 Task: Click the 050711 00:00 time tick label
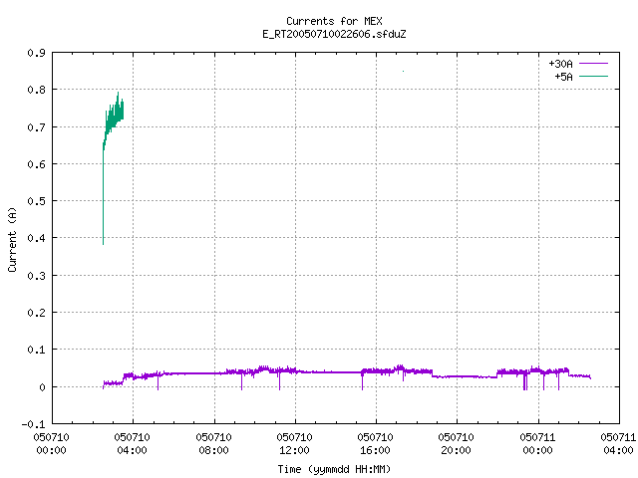537,444
